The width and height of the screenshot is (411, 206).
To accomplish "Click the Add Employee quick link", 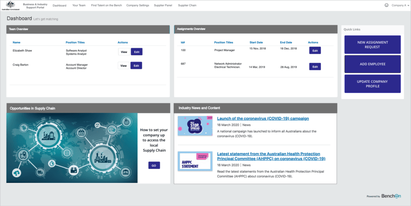I will (372, 64).
